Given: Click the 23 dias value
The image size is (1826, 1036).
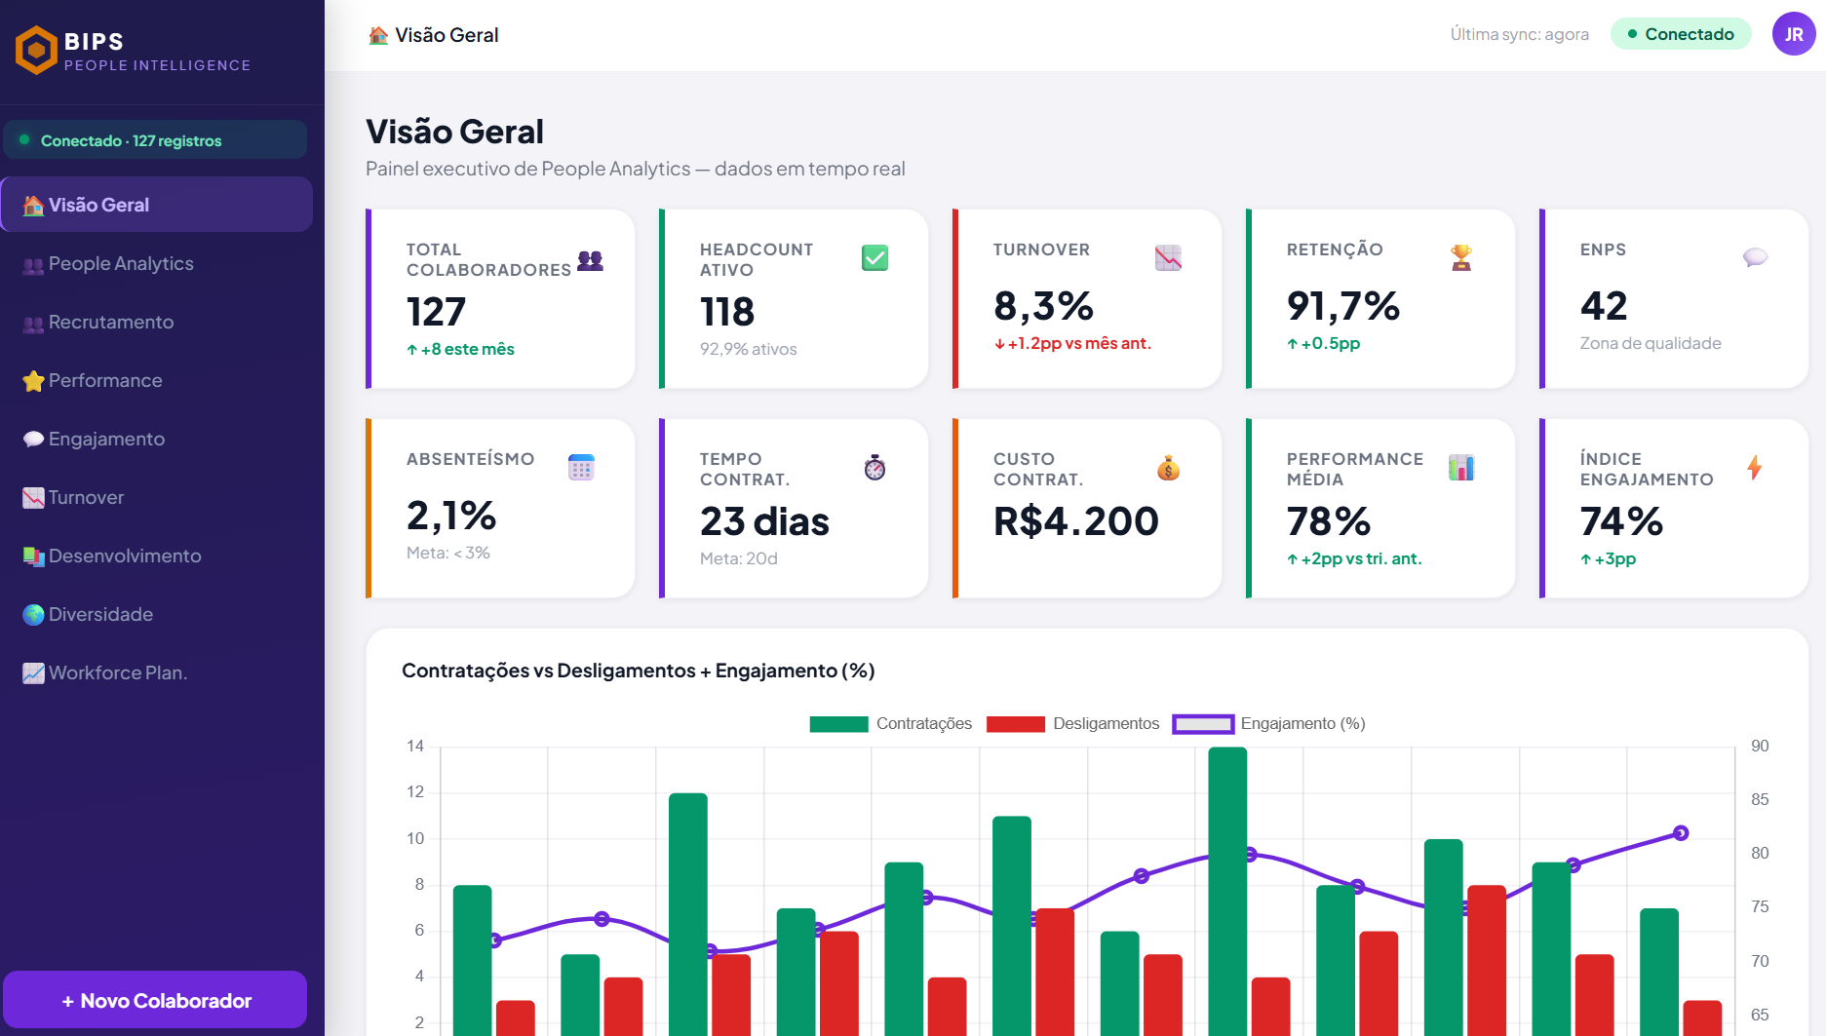Looking at the screenshot, I should pos(764,521).
